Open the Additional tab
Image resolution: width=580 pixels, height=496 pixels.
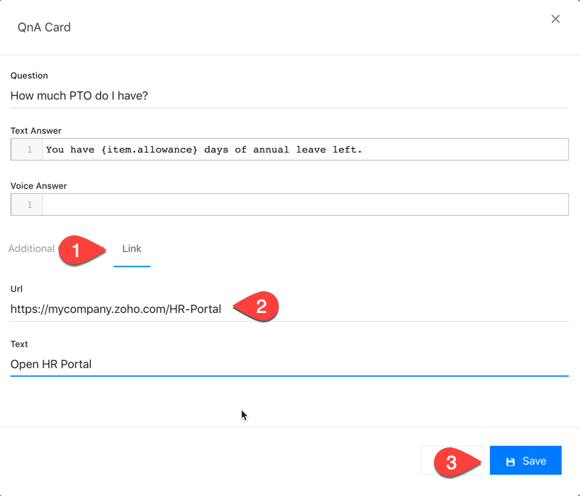tap(31, 249)
